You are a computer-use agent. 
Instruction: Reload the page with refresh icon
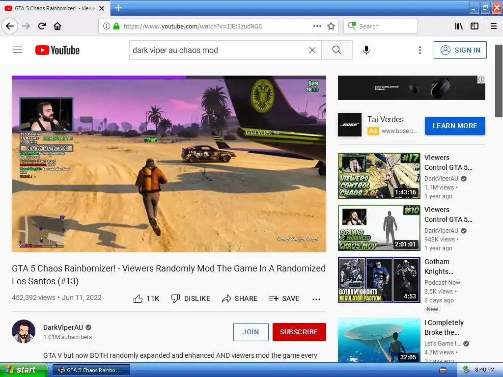(x=42, y=27)
